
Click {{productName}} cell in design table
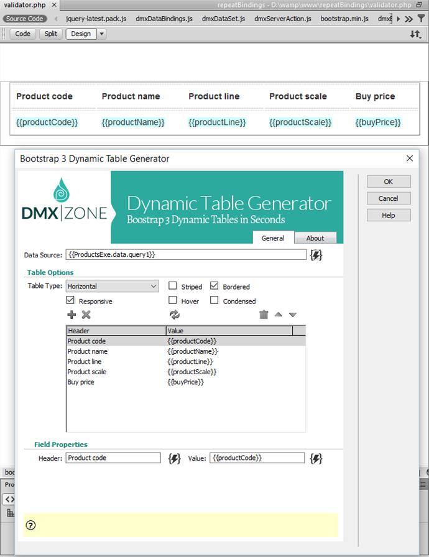(x=133, y=122)
